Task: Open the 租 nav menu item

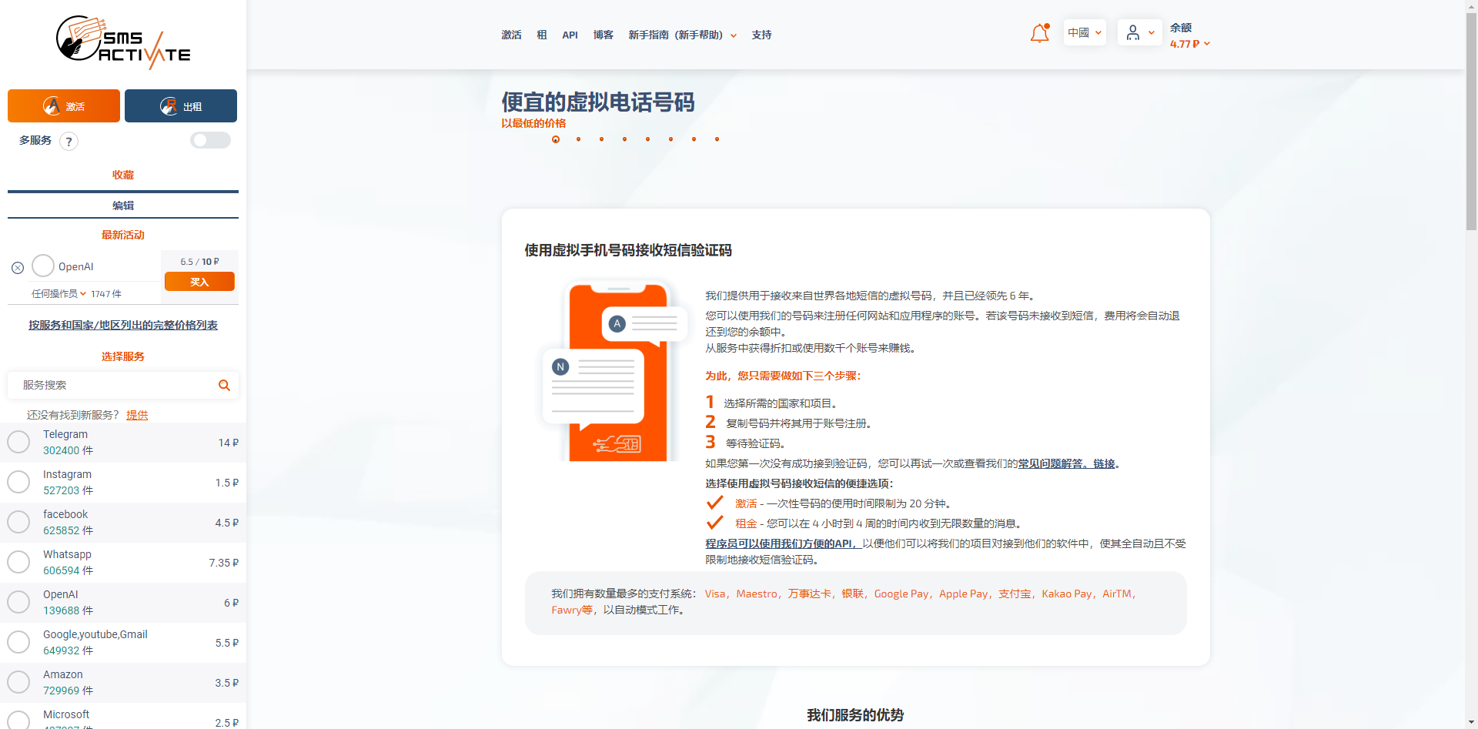Action: [542, 35]
